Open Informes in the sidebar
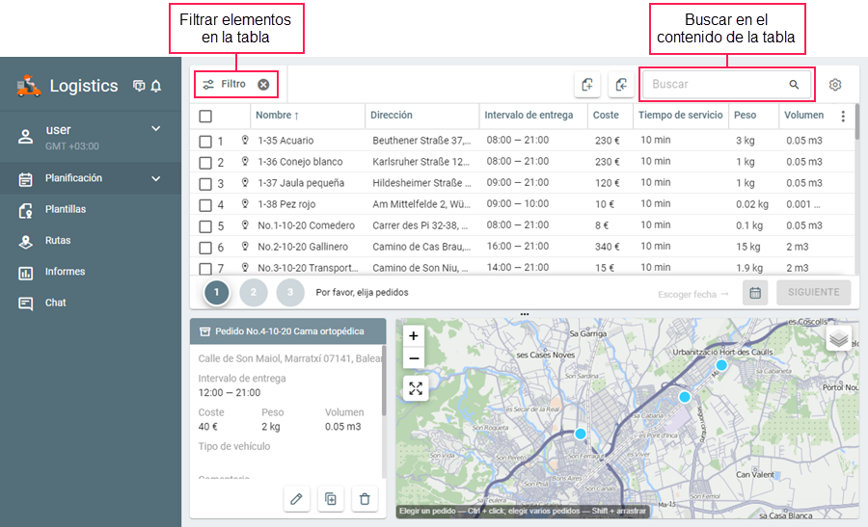This screenshot has height=527, width=868. point(65,272)
